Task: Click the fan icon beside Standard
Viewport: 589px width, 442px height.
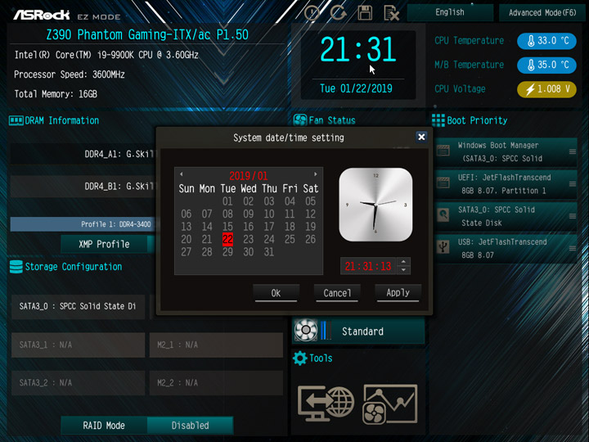Action: pyautogui.click(x=305, y=331)
